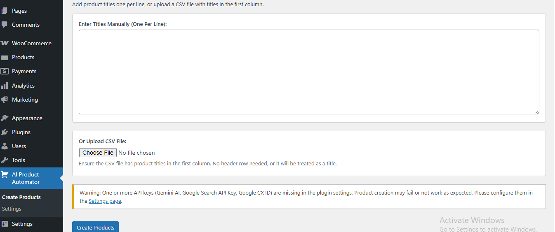Image resolution: width=555 pixels, height=232 pixels.
Task: Click the Analytics bar chart icon
Action: tap(5, 86)
